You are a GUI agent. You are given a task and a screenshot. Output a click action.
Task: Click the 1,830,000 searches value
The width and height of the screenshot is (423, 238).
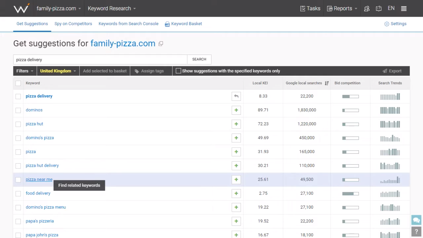click(307, 110)
